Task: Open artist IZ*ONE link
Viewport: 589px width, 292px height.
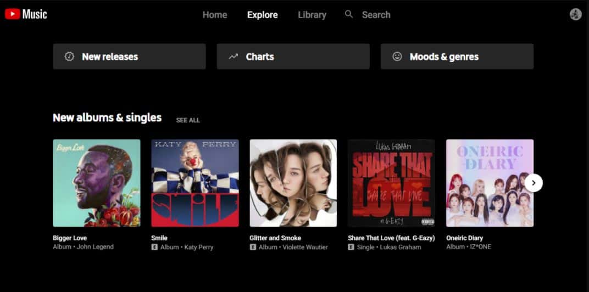Action: click(480, 247)
